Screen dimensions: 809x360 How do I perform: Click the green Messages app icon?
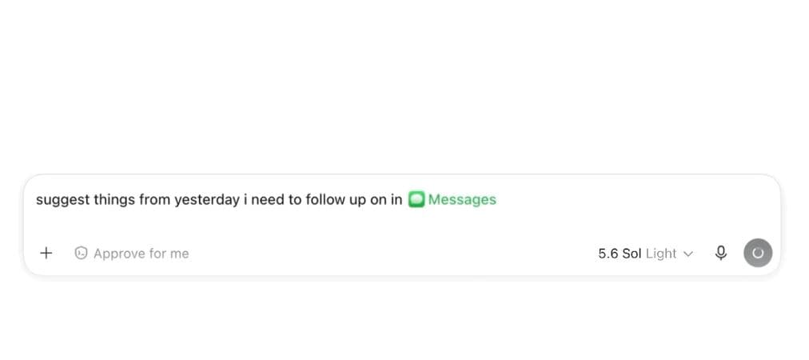click(416, 199)
